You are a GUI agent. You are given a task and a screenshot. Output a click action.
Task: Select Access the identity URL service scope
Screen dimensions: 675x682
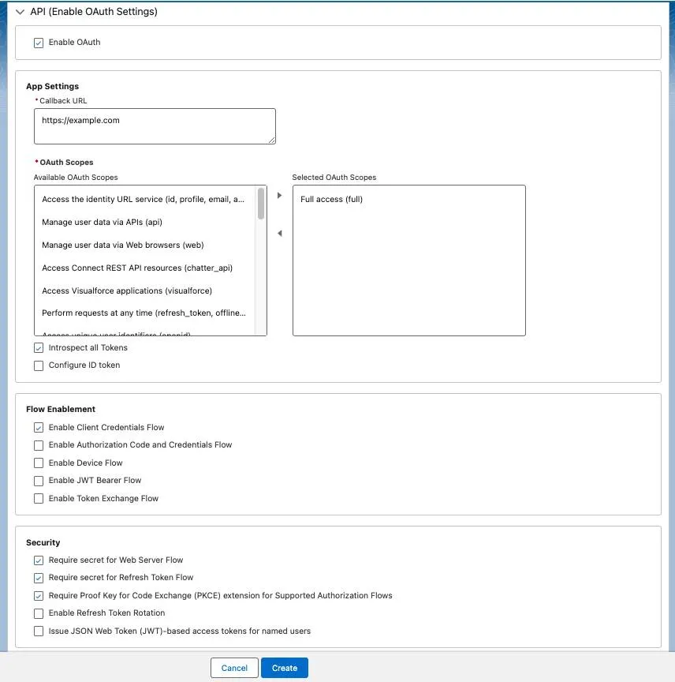click(x=143, y=199)
